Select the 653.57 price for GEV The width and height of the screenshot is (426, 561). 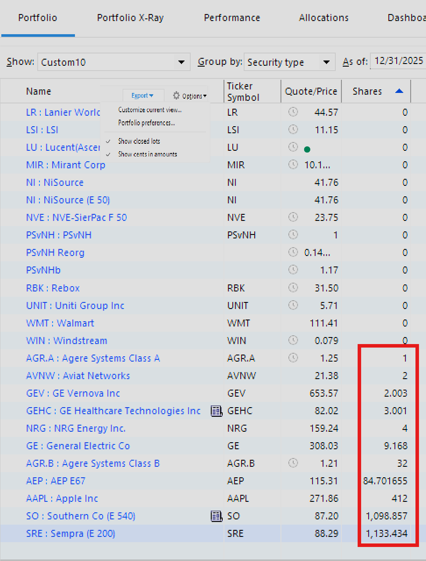(324, 393)
